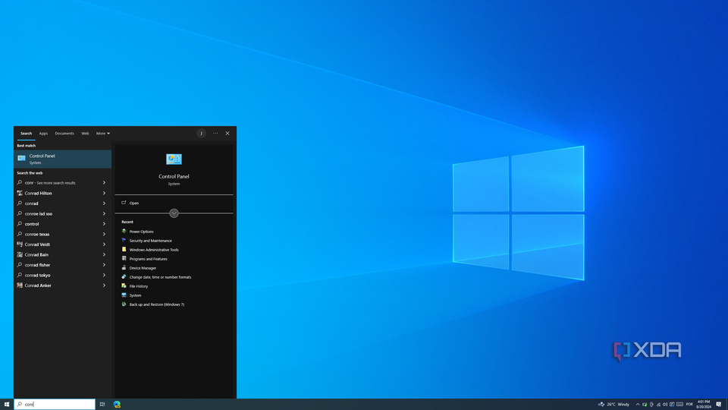Expand arrow beside 'conrad tokyo'
Viewport: 728px width, 410px height.
point(104,275)
